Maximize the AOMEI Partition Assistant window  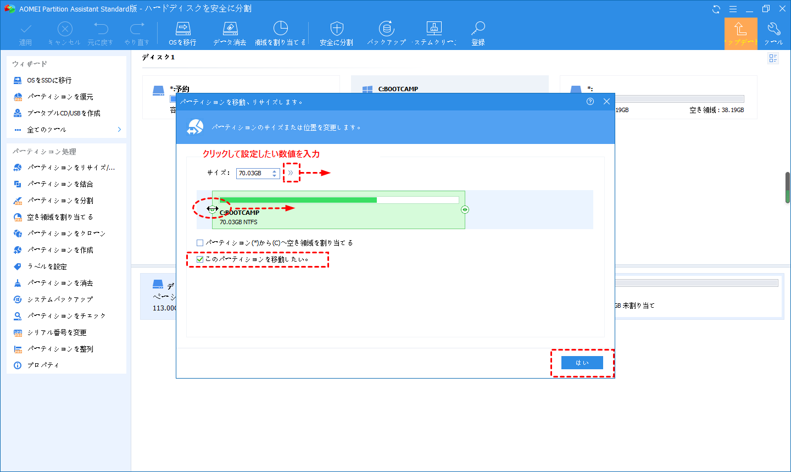click(766, 9)
